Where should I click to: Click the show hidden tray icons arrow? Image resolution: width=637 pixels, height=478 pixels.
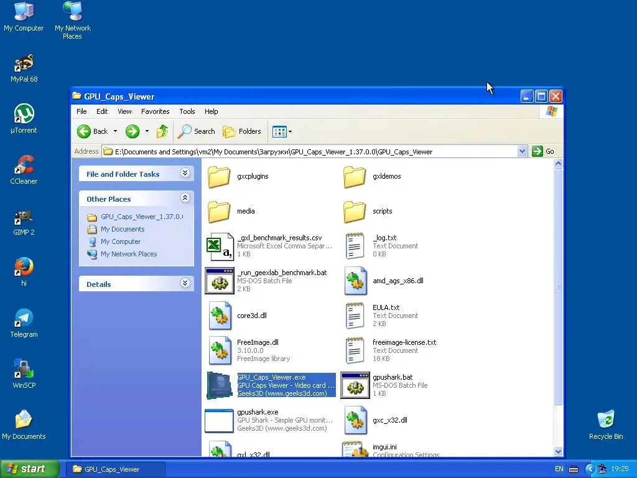click(590, 469)
